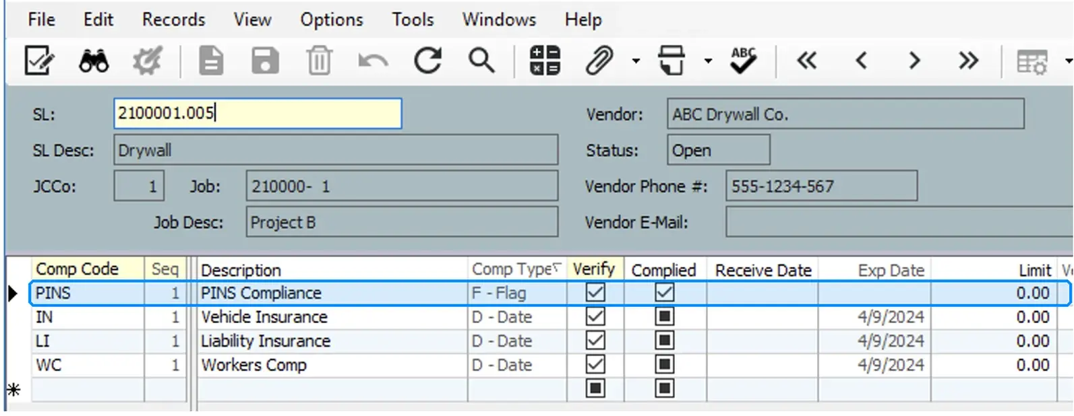Create a new record with the document icon
The image size is (1074, 416).
[211, 61]
